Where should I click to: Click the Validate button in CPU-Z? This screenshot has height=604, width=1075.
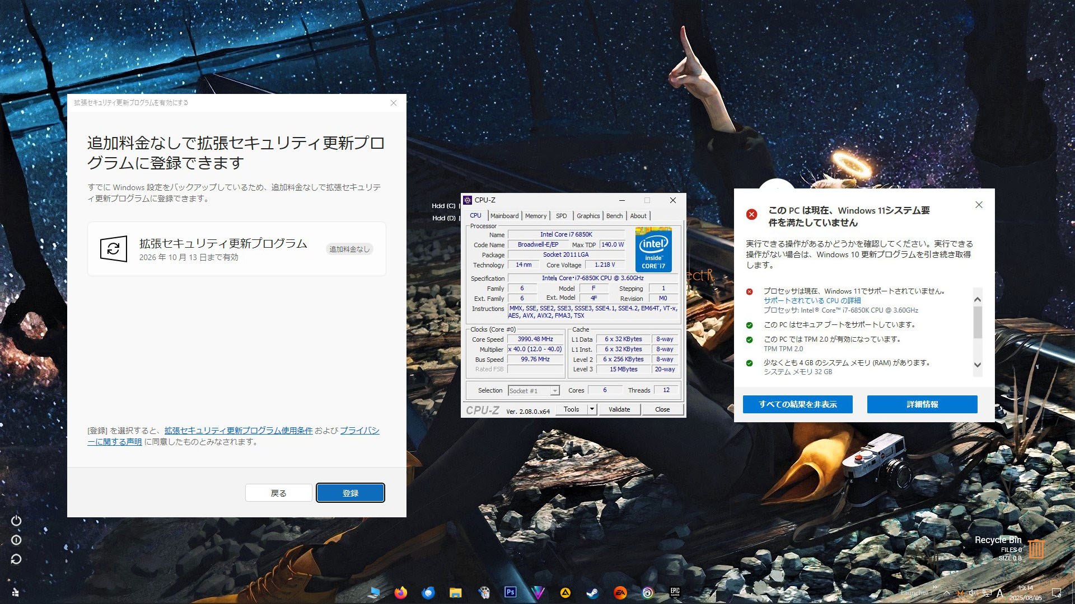coord(619,409)
